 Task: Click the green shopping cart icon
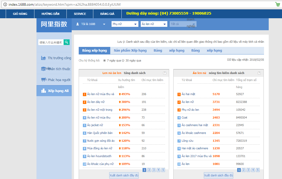coord(278,4)
